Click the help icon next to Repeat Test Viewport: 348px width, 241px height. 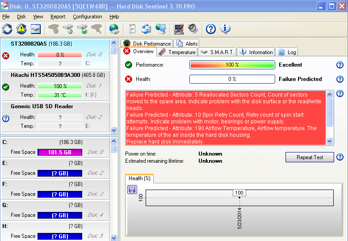pos(340,157)
